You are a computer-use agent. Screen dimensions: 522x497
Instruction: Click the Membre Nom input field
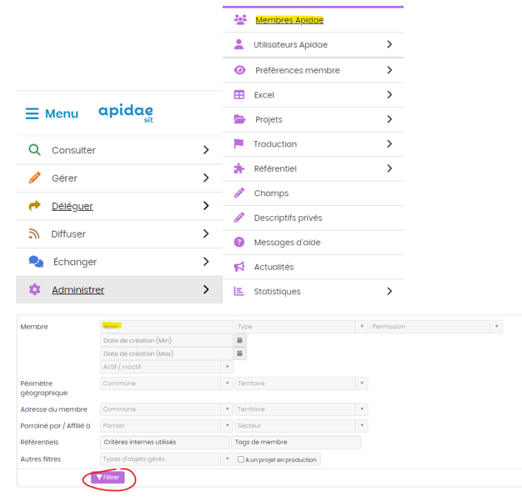(x=167, y=327)
